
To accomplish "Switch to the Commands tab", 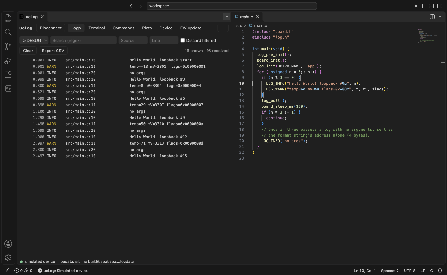I will pos(124,28).
